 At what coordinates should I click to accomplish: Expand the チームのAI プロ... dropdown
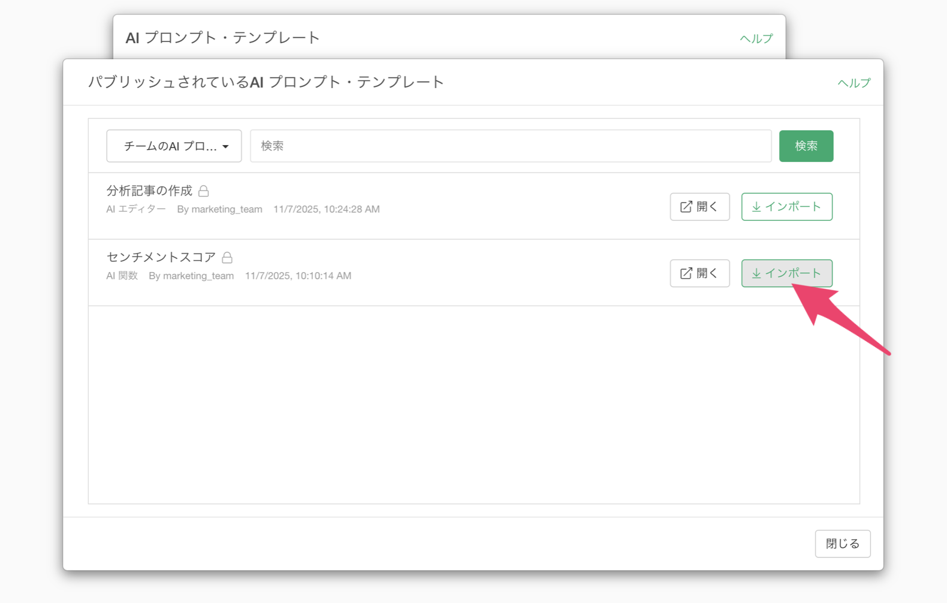(x=174, y=146)
